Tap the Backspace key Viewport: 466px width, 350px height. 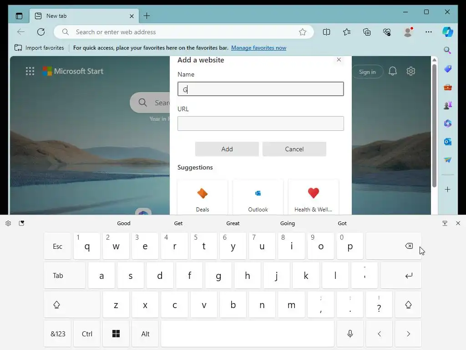(x=394, y=246)
